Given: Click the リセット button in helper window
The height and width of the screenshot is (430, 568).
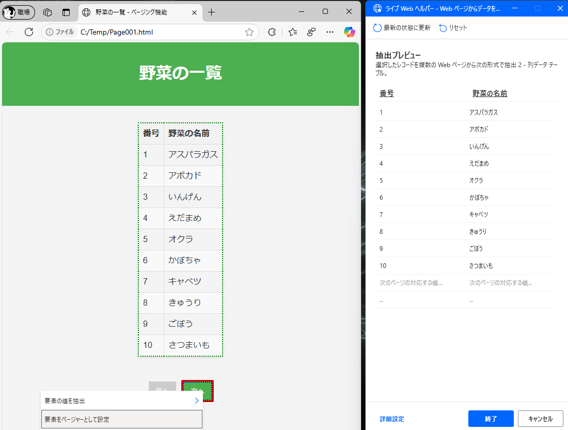Looking at the screenshot, I should [x=453, y=27].
